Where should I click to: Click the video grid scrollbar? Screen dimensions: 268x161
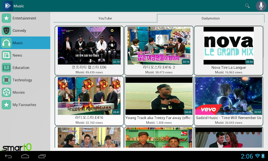264,42
